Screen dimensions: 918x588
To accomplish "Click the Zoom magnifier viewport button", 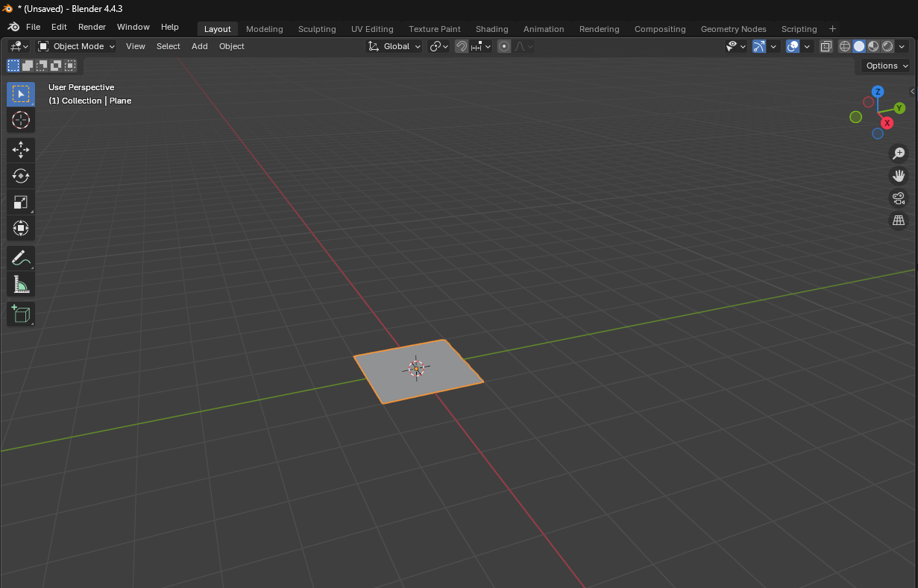I will coord(899,154).
